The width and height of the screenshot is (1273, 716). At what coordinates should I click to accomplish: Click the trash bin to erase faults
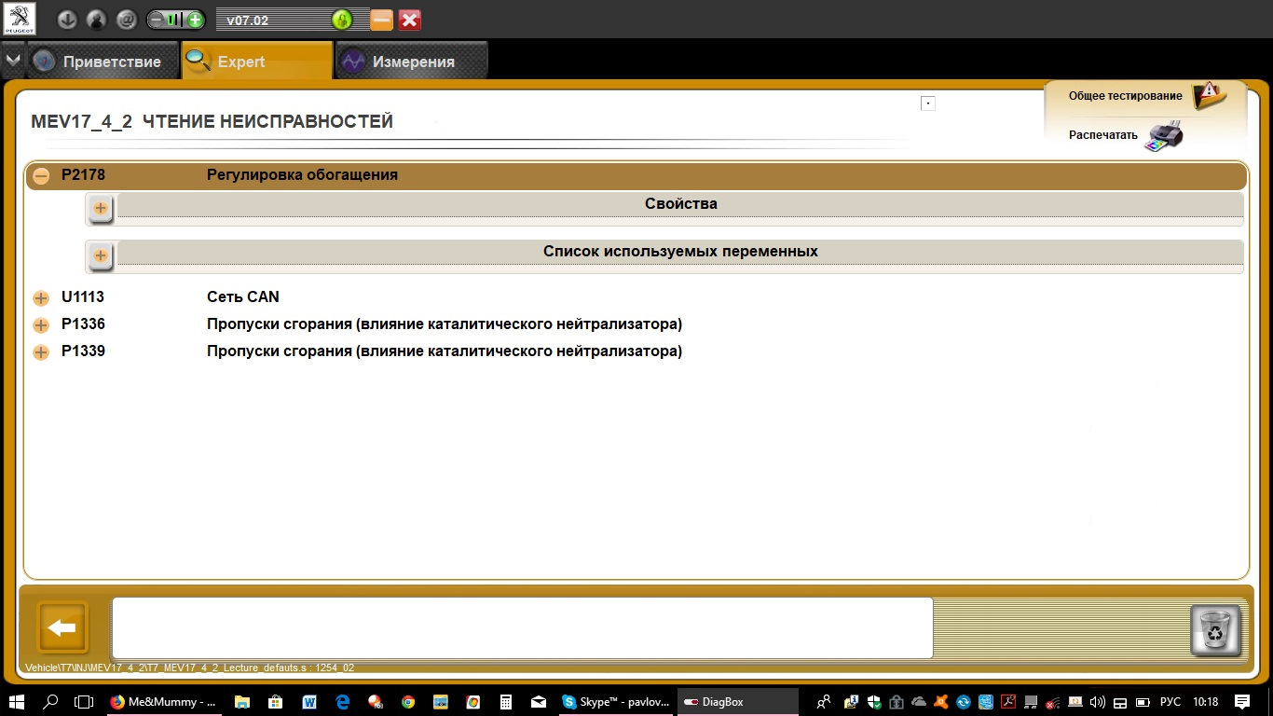(x=1215, y=630)
